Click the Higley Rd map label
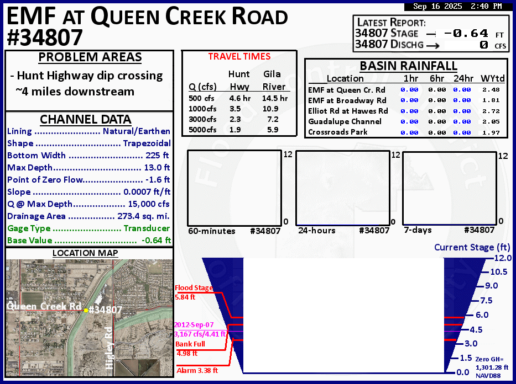 coord(110,348)
